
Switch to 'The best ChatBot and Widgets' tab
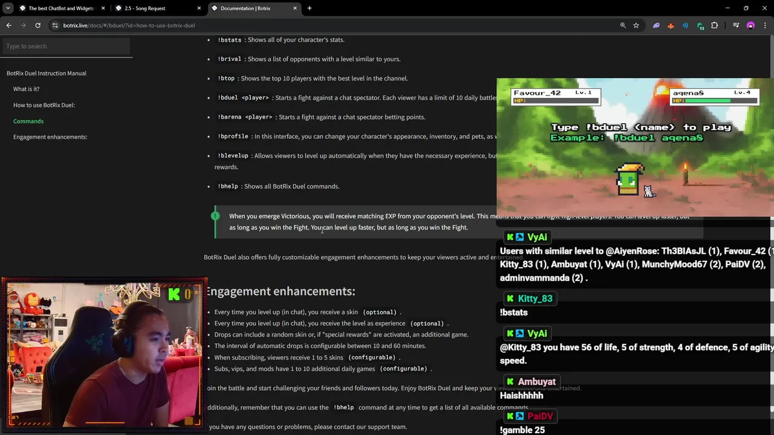62,8
